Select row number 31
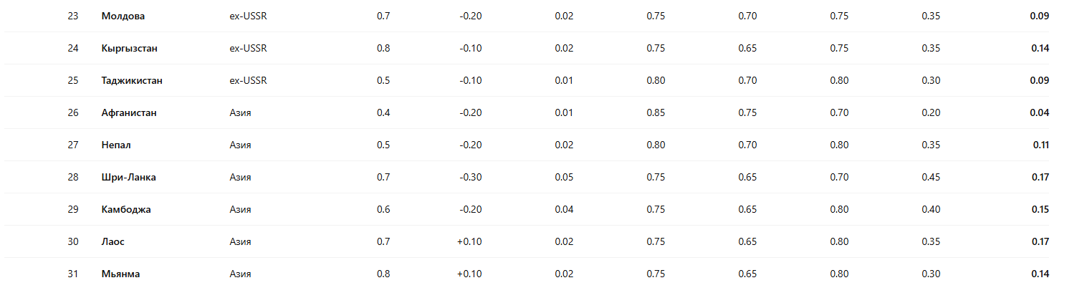 point(73,274)
